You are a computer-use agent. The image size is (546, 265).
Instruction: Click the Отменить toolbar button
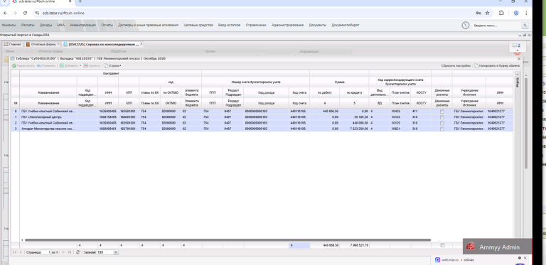click(x=46, y=66)
